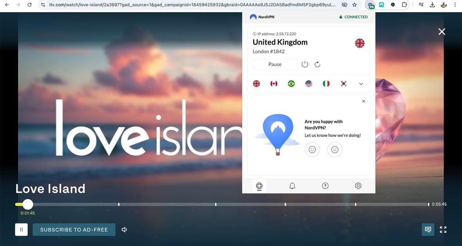
Task: Click the 0:01:45 elapsed time text
Action: pos(28,213)
